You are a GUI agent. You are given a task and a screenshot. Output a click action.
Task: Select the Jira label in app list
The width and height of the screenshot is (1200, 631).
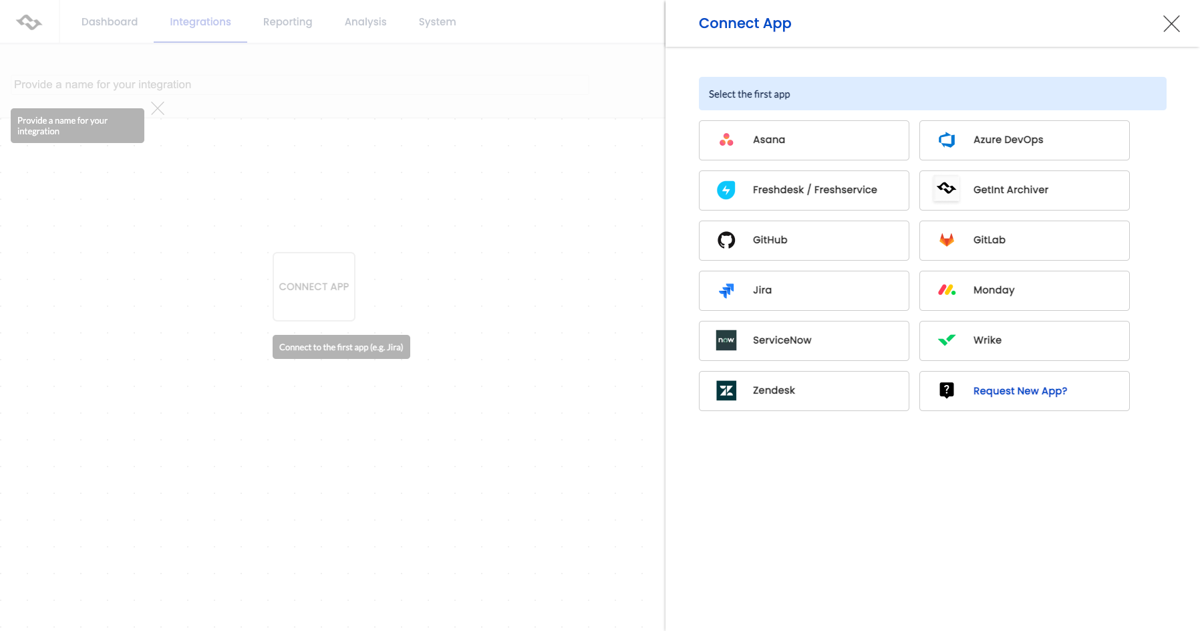(x=762, y=290)
